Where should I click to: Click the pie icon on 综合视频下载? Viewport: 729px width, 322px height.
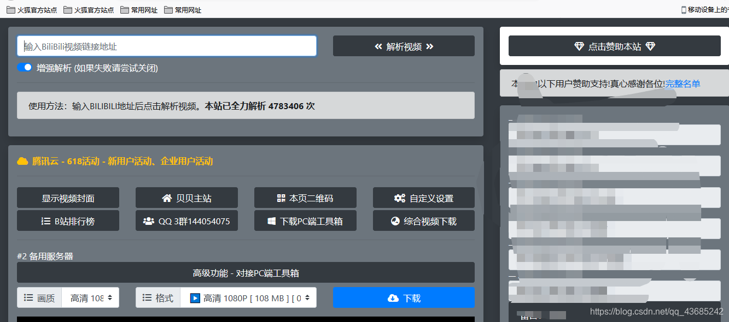pyautogui.click(x=395, y=221)
